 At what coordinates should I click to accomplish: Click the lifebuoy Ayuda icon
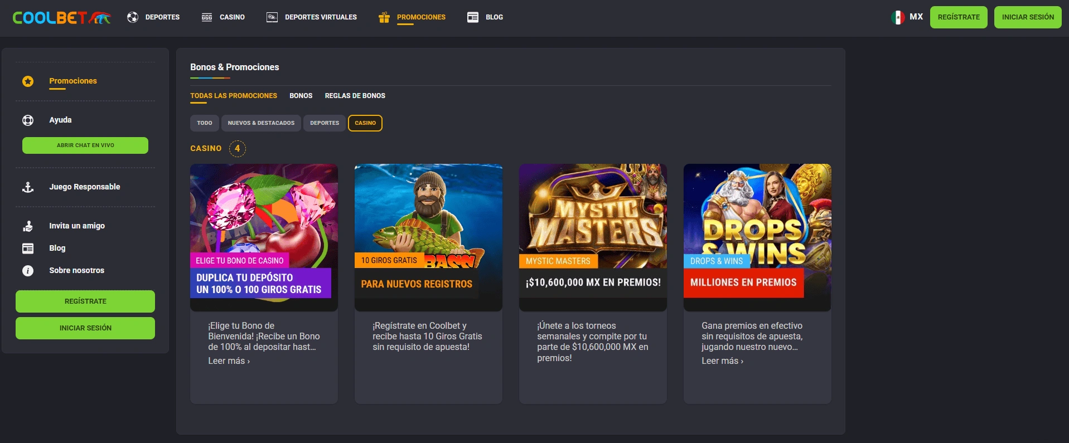[28, 120]
